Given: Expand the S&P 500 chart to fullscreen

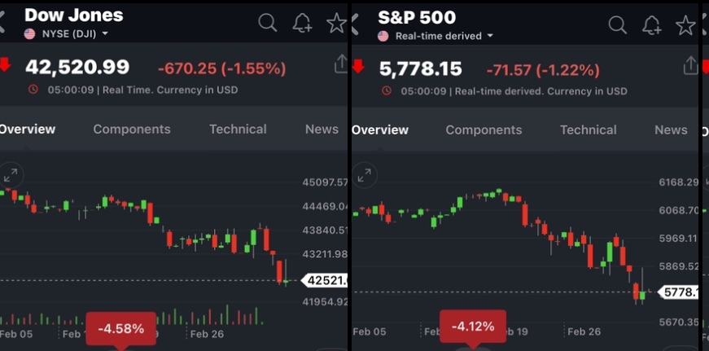Looking at the screenshot, I should click(365, 174).
